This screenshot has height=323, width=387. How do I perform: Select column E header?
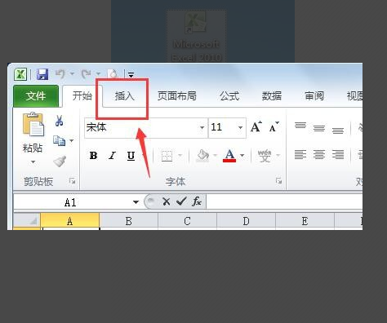[x=305, y=221]
